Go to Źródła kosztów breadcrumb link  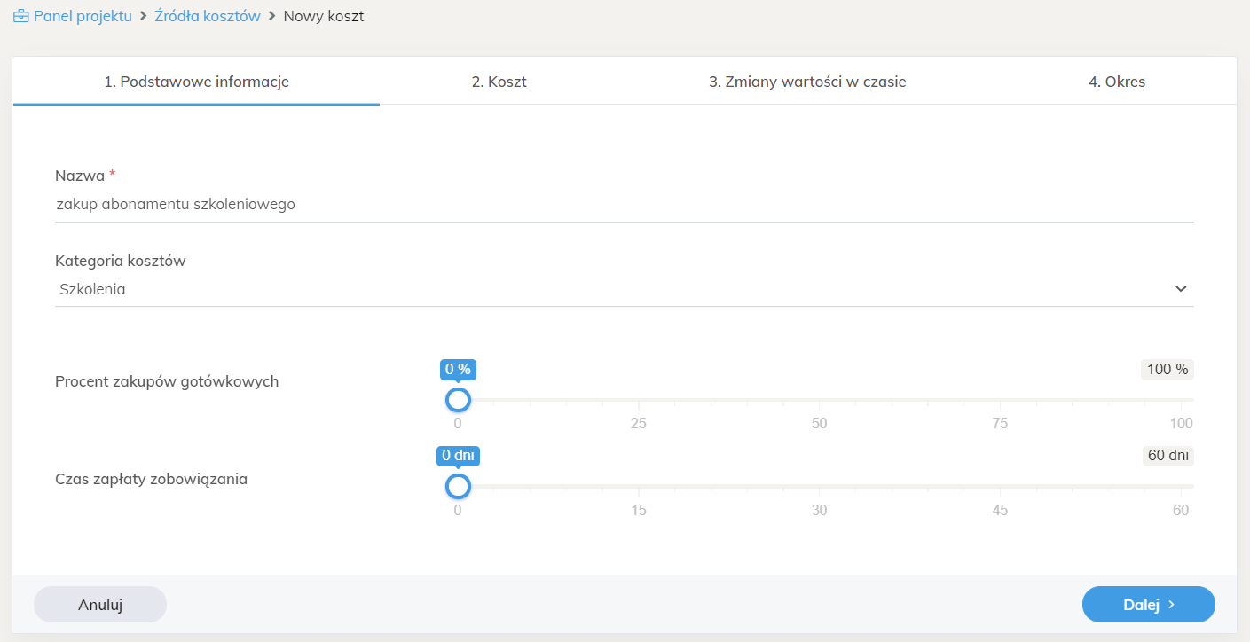click(x=208, y=17)
